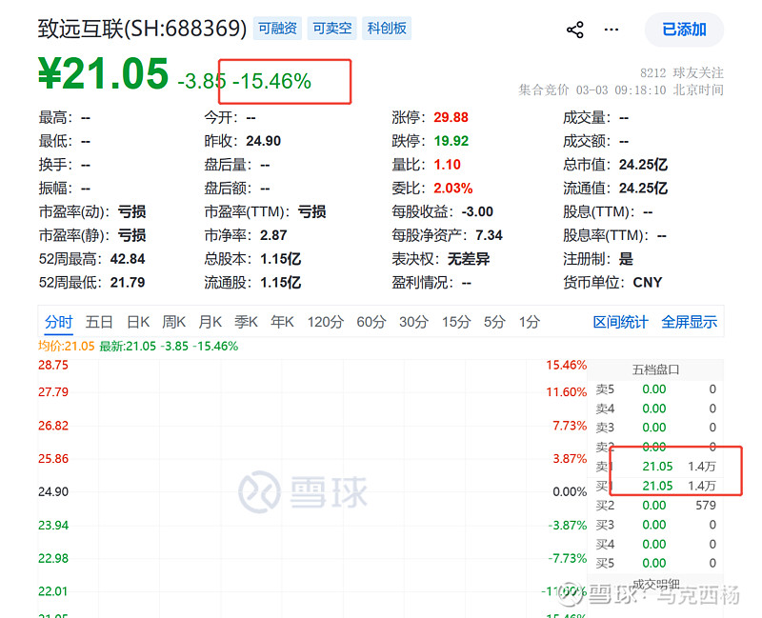This screenshot has width=762, height=618.
Task: Select the 分时 chart tab
Action: (x=58, y=322)
